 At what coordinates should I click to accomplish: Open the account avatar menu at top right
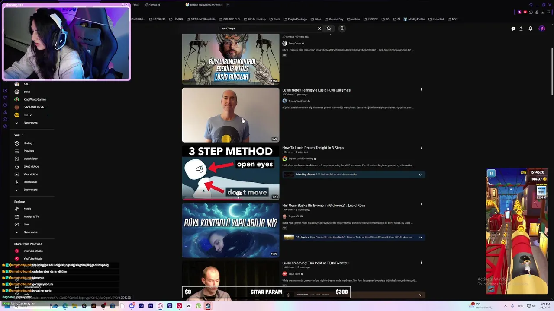[542, 29]
